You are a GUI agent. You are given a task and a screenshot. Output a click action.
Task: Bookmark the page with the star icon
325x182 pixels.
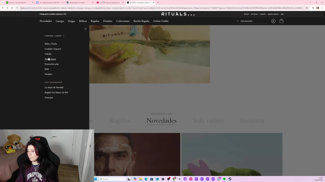307,8
